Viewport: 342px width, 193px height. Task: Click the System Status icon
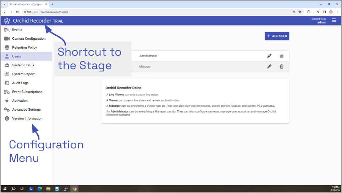[x=7, y=65]
